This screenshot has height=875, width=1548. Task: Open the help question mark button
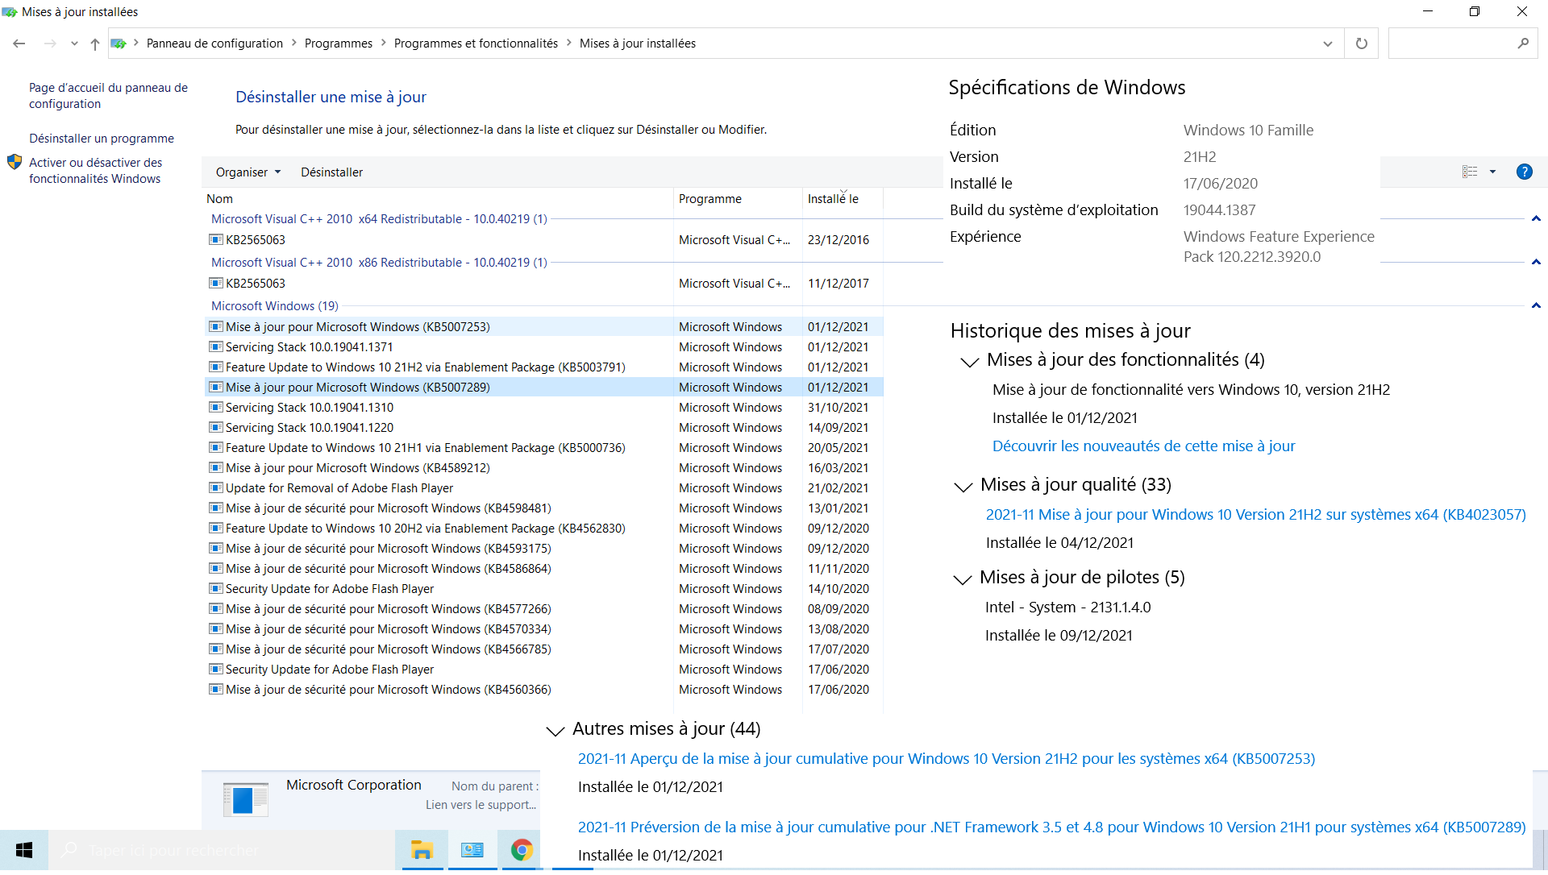1524,172
